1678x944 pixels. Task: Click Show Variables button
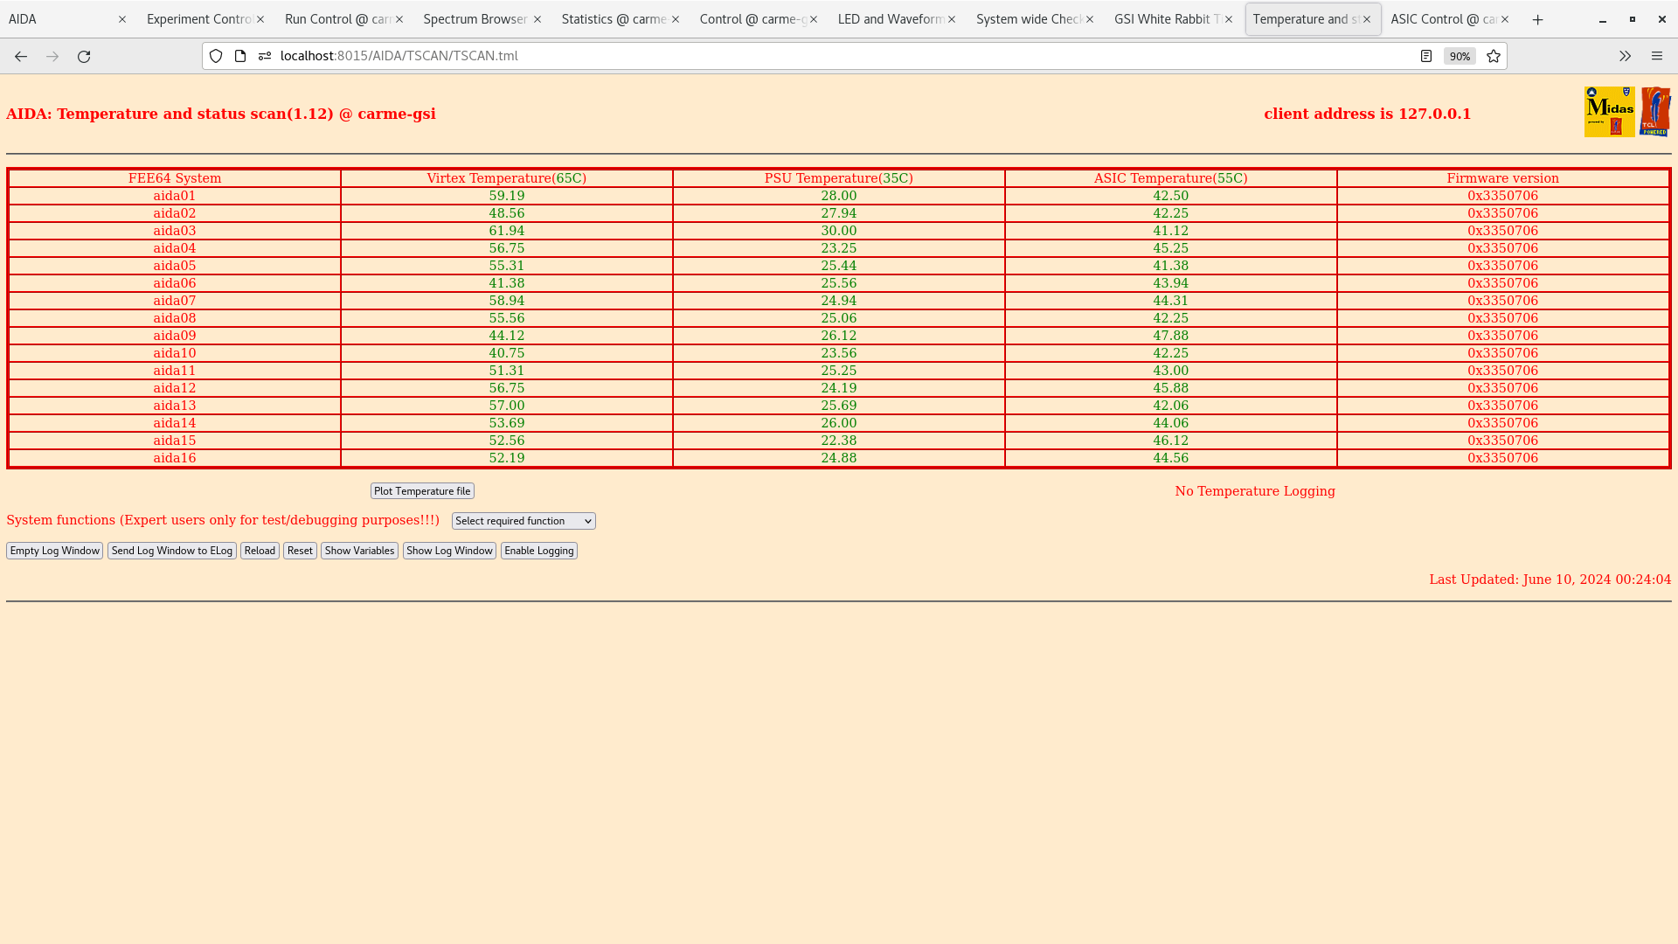click(x=359, y=550)
